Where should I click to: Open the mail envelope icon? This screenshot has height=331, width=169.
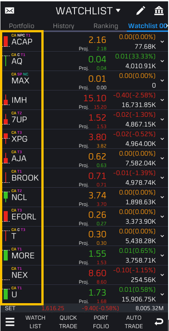coord(9,11)
